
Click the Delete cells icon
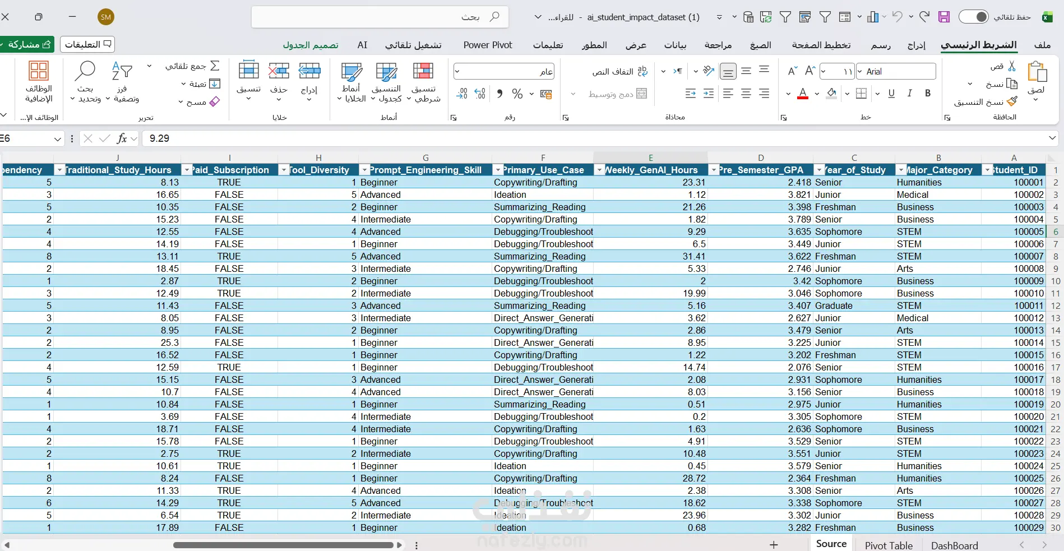[279, 71]
